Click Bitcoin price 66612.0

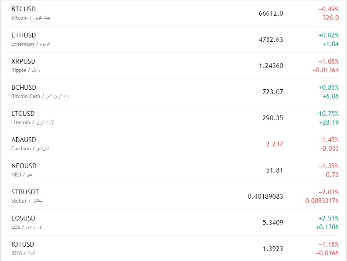[271, 14]
